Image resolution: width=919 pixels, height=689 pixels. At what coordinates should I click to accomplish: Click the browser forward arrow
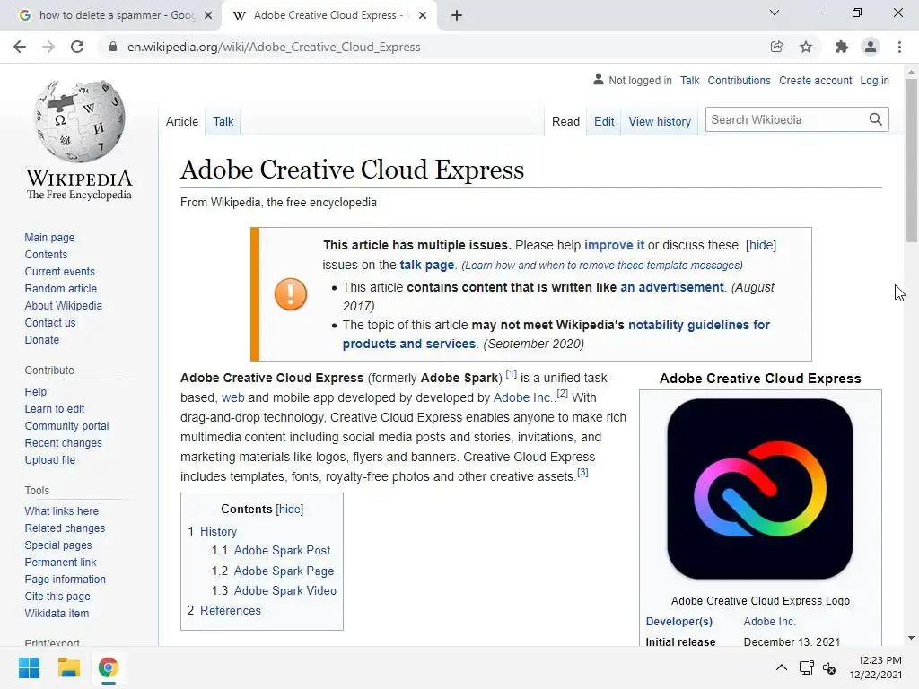tap(48, 47)
